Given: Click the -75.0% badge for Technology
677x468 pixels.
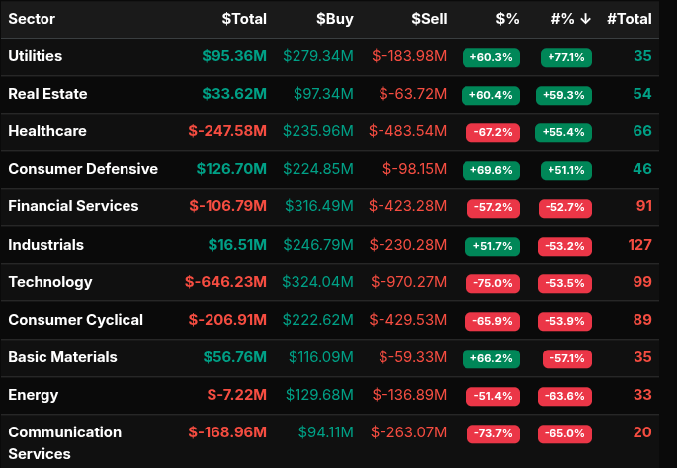Looking at the screenshot, I should click(490, 283).
